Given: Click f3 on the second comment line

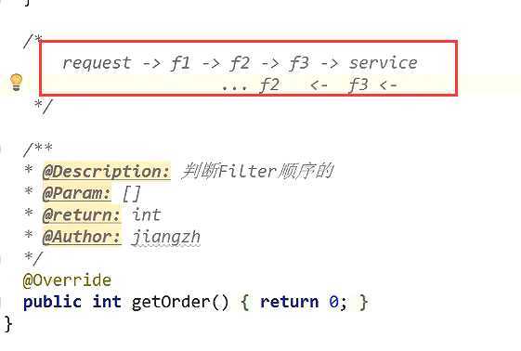Looking at the screenshot, I should [358, 84].
